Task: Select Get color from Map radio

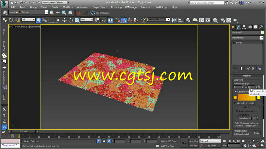Action: pyautogui.click(x=235, y=103)
